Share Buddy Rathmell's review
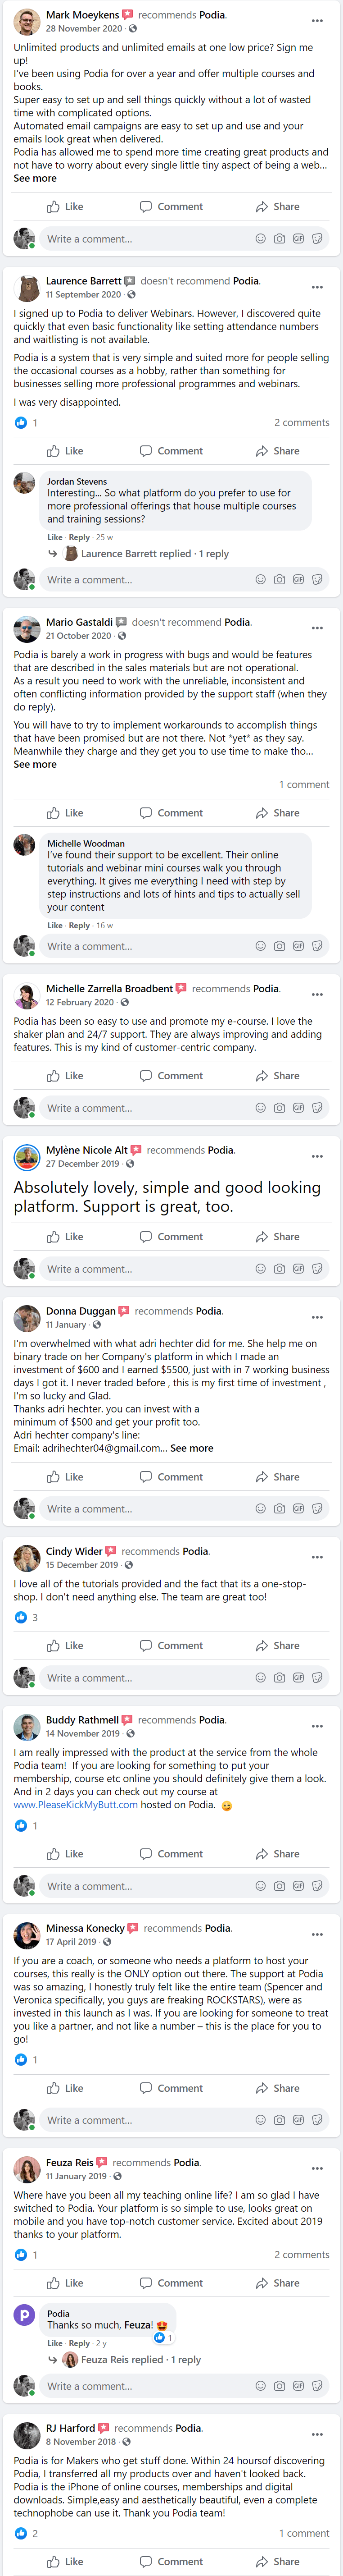The width and height of the screenshot is (343, 2576). [x=277, y=1854]
